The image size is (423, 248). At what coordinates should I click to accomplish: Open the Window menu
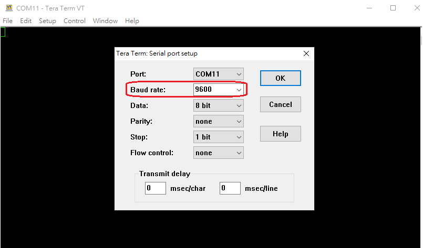click(x=105, y=21)
